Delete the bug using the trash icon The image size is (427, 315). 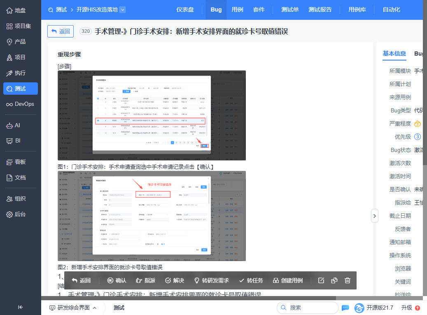coord(348,280)
